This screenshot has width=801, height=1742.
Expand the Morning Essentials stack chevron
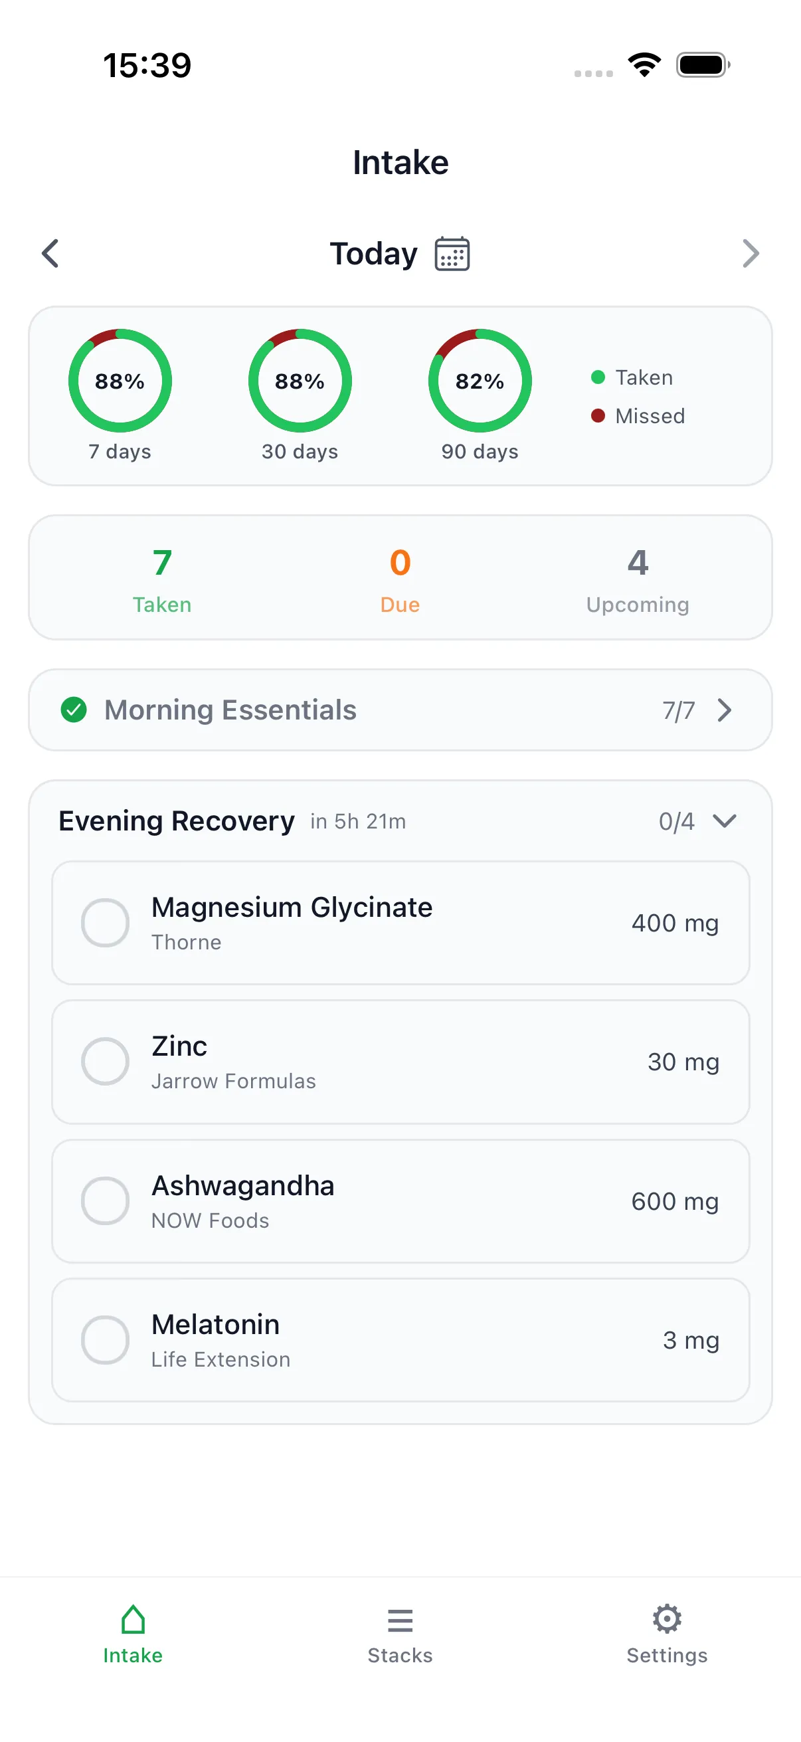(x=725, y=710)
